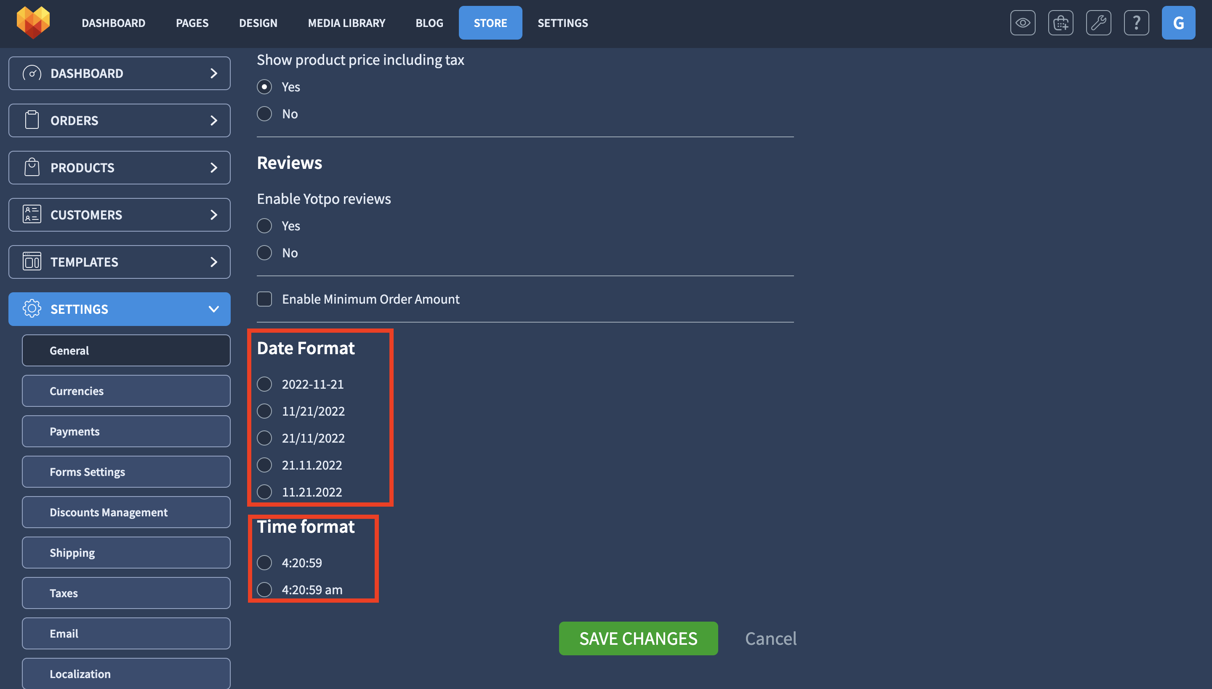Open site preview eye icon
1212x689 pixels.
pyautogui.click(x=1023, y=23)
